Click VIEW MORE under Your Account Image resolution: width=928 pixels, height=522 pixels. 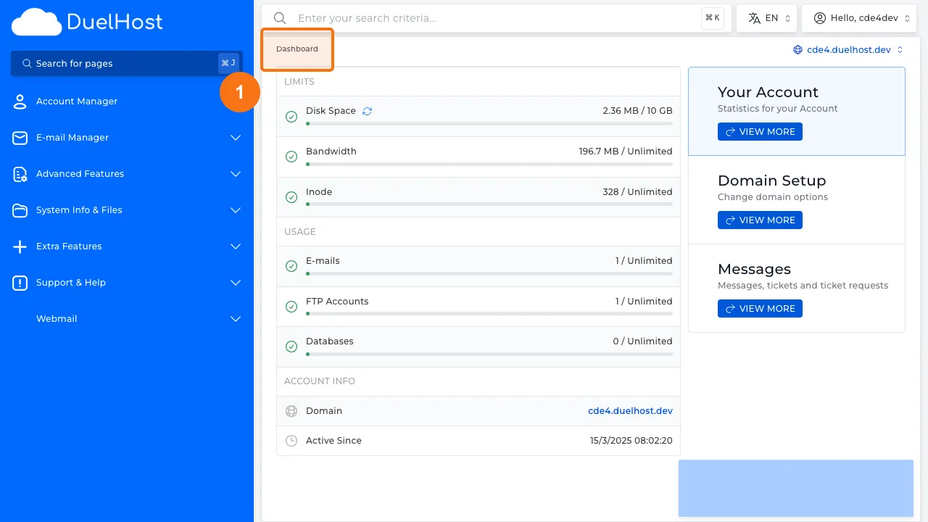coord(760,131)
